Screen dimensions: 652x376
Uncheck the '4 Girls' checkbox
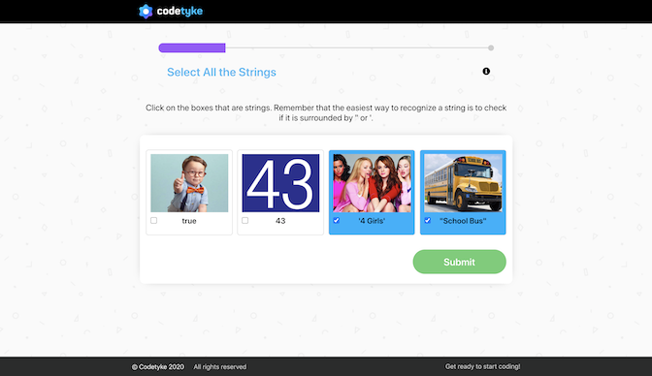(336, 220)
